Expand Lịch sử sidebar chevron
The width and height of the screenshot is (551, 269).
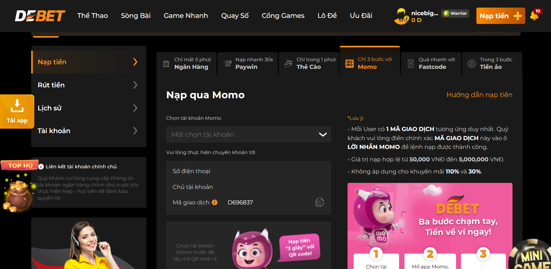tap(135, 108)
